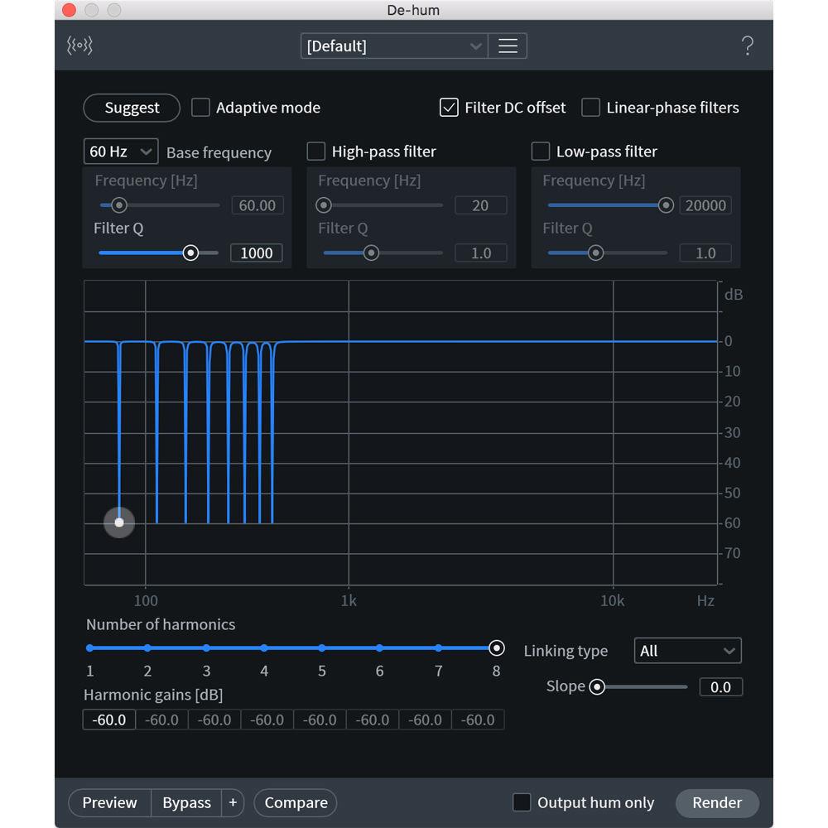Click the Compare button
This screenshot has width=828, height=828.
pyautogui.click(x=295, y=802)
